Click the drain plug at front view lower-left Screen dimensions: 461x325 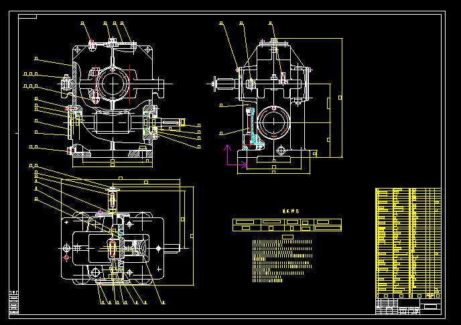pyautogui.click(x=70, y=150)
